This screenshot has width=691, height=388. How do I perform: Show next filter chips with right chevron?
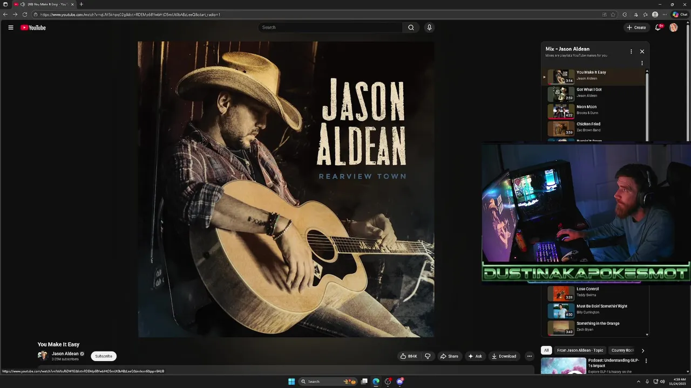[642, 350]
